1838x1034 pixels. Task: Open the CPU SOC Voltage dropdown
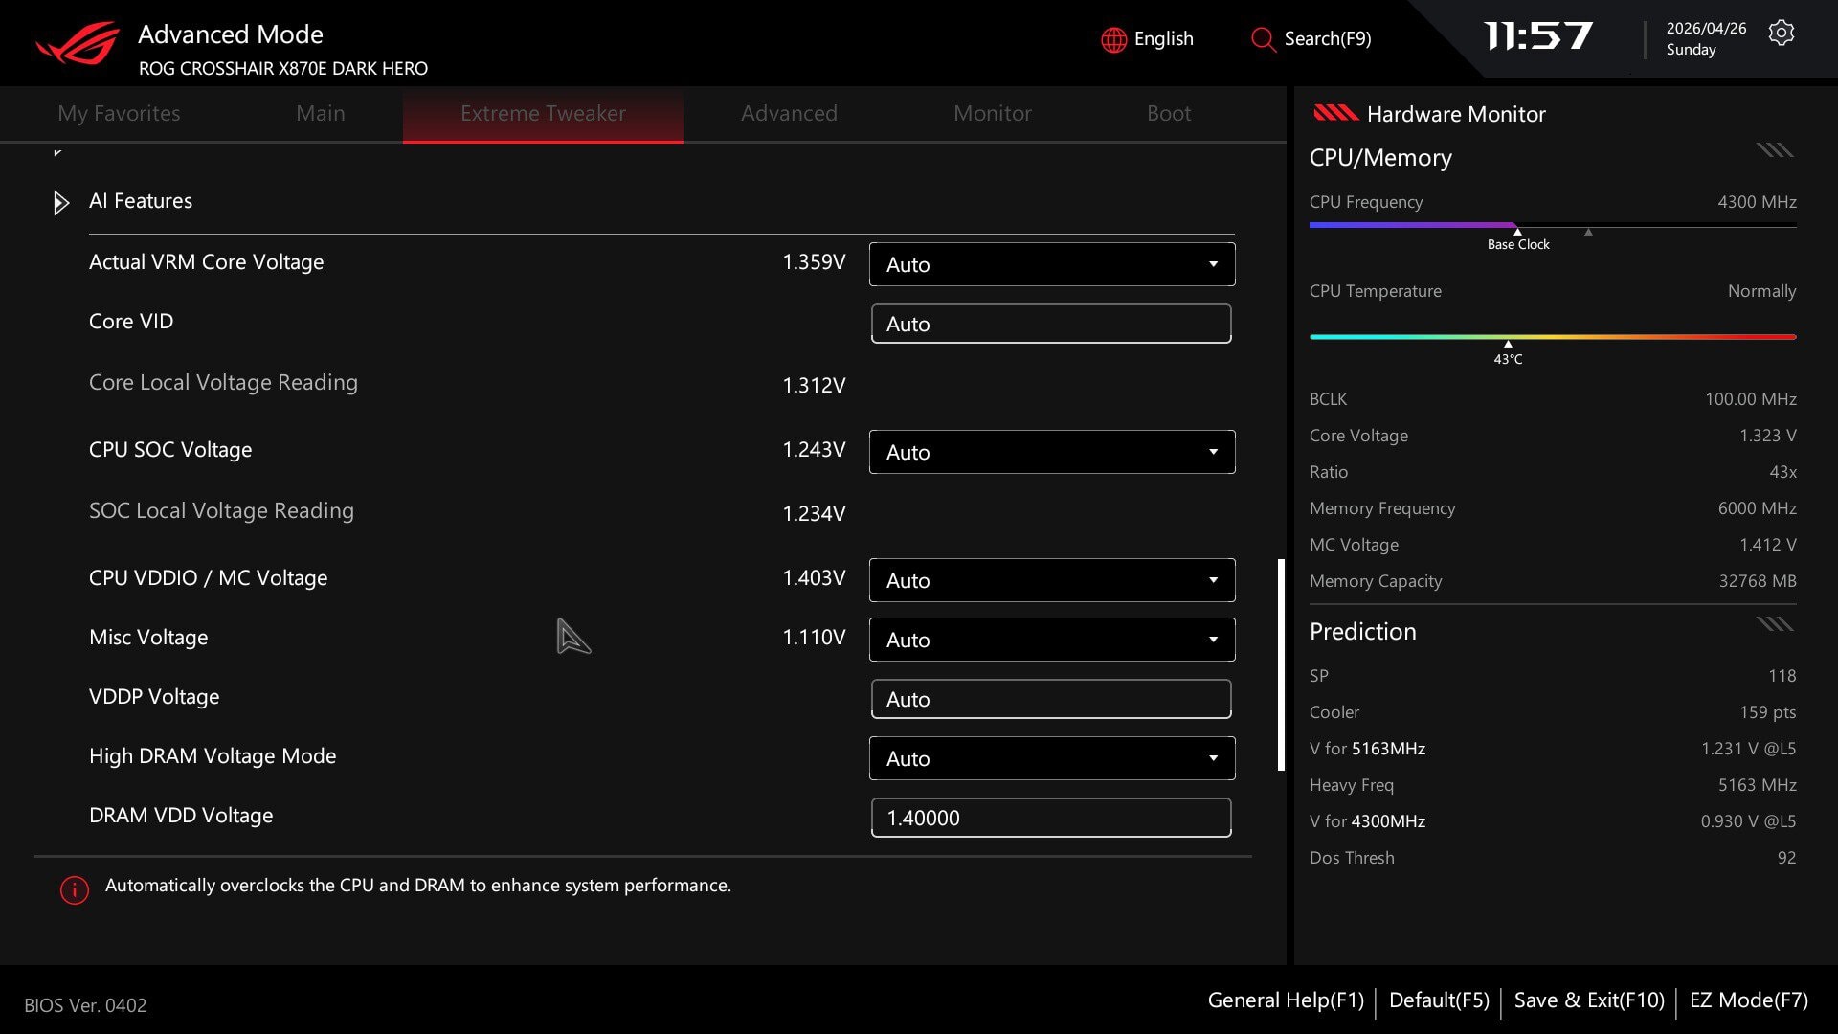point(1052,452)
